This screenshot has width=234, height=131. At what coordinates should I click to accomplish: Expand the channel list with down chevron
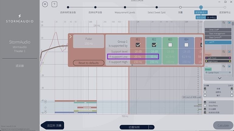pos(219,78)
